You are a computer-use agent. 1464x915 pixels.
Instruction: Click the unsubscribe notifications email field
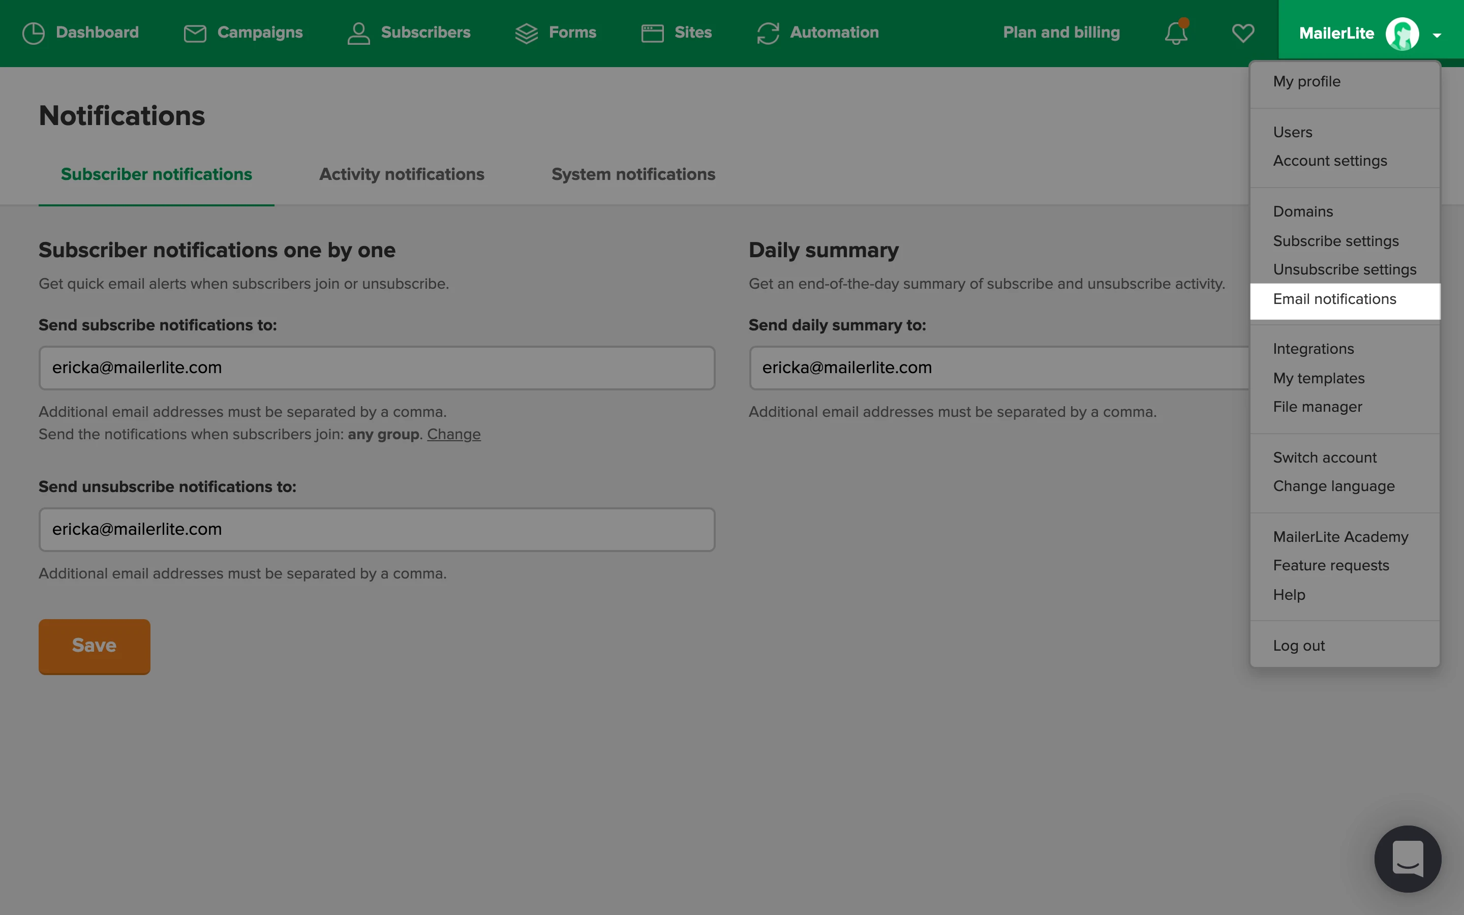point(376,530)
